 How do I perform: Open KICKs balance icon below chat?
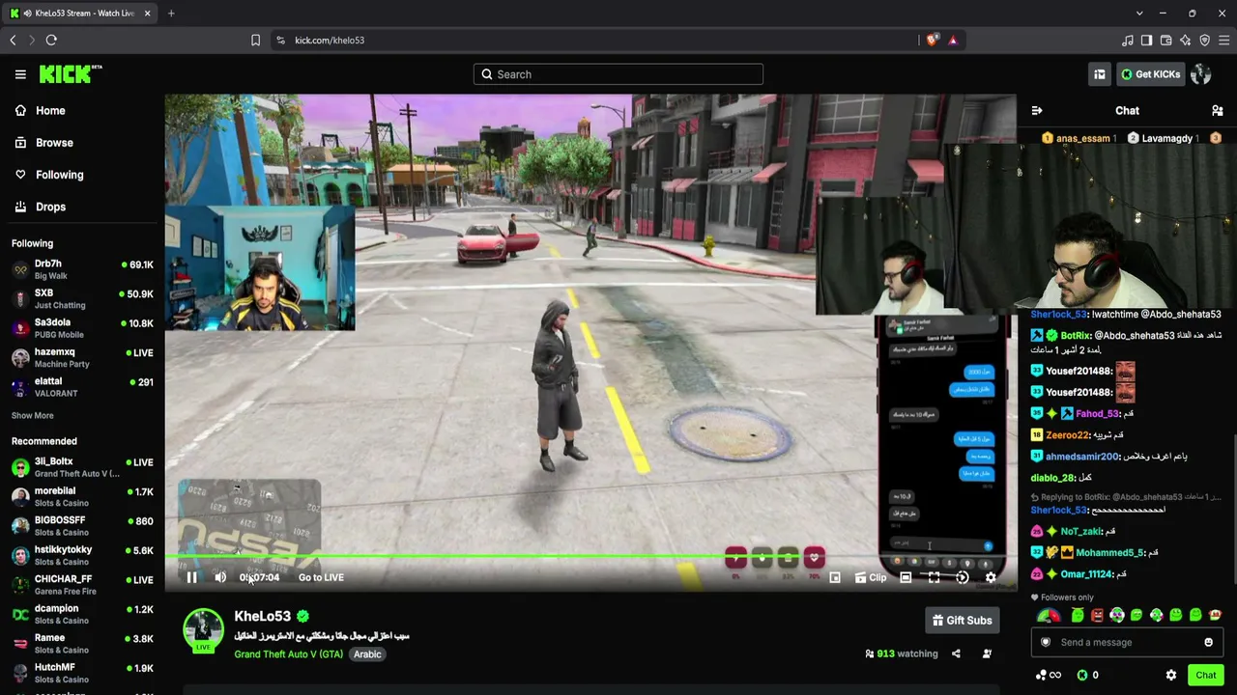(1087, 676)
